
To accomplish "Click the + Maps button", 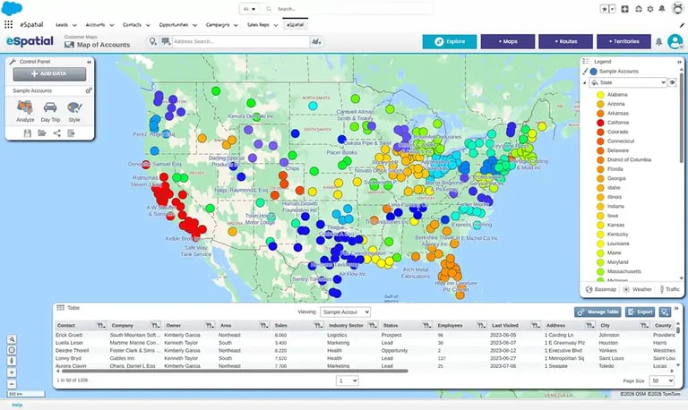I will click(x=508, y=41).
